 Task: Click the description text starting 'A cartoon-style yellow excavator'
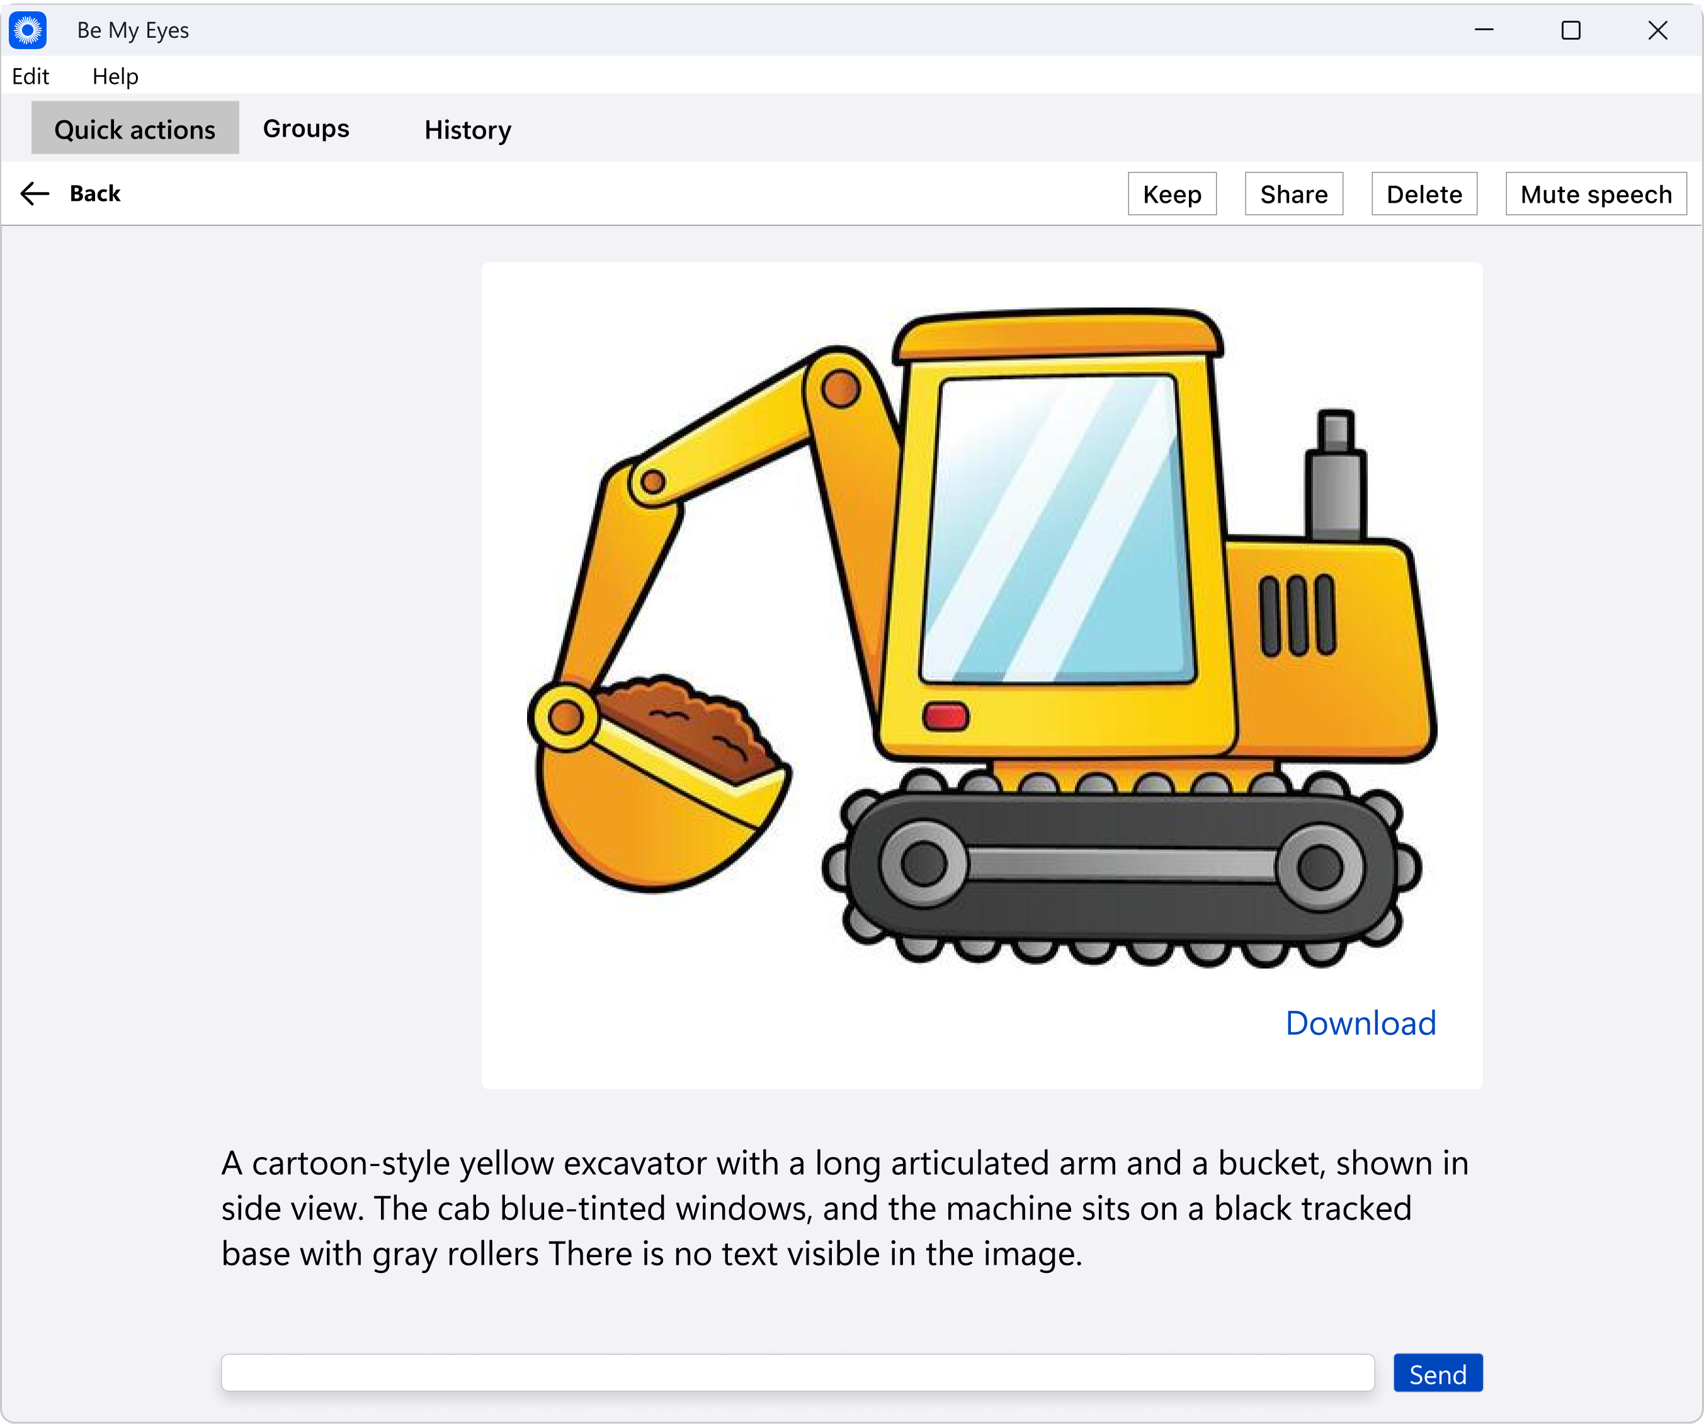[x=844, y=1209]
